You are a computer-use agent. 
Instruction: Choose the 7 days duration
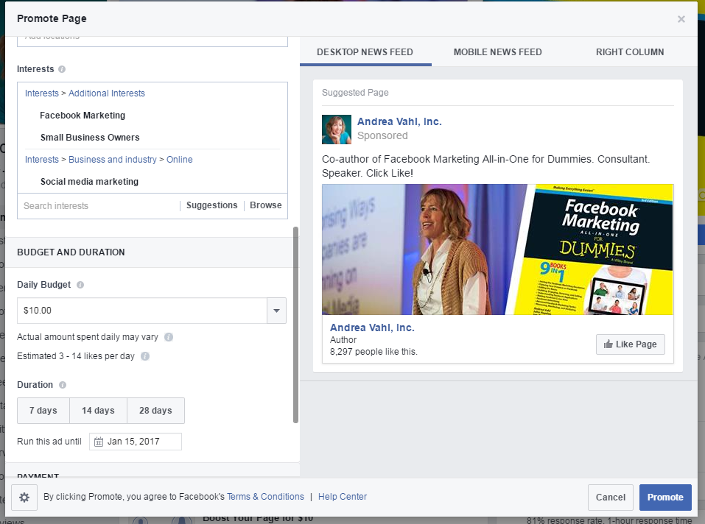click(x=43, y=411)
